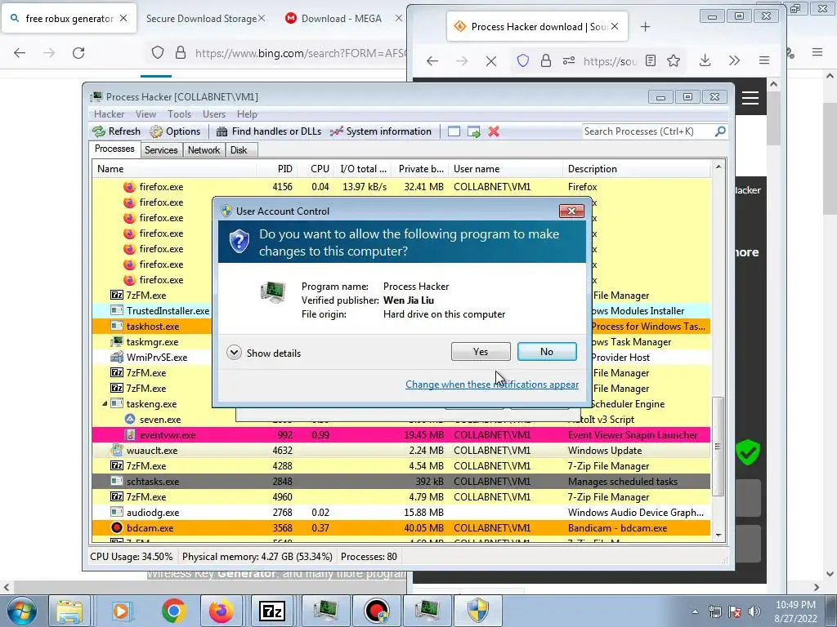The image size is (837, 627).
Task: Click No in the User Account Control dialog
Action: 547,351
